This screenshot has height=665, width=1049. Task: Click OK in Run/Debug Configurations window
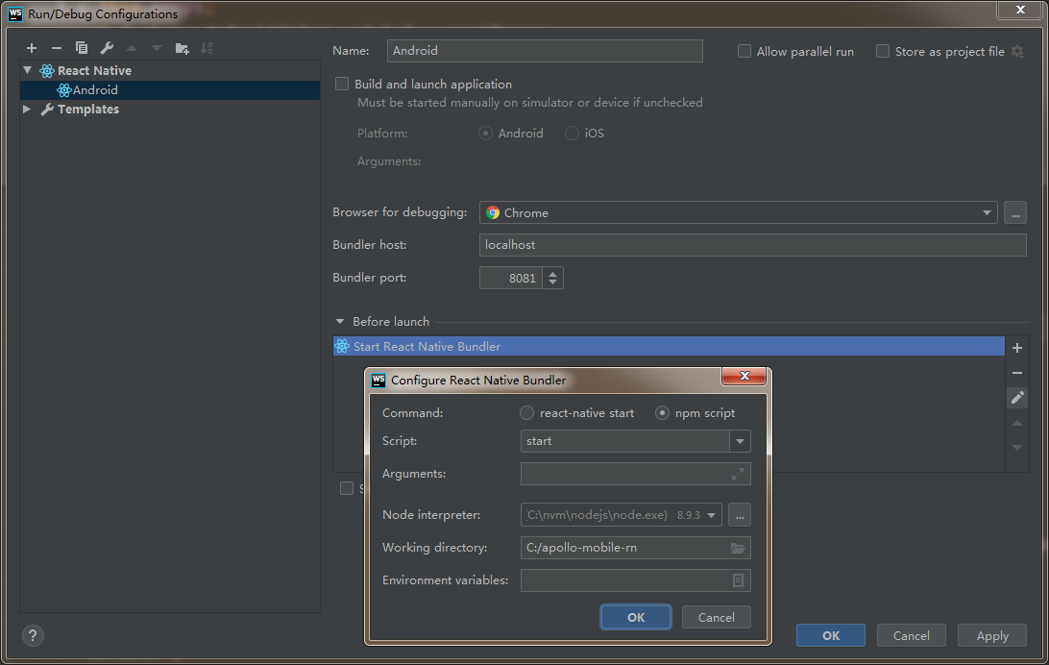[830, 635]
